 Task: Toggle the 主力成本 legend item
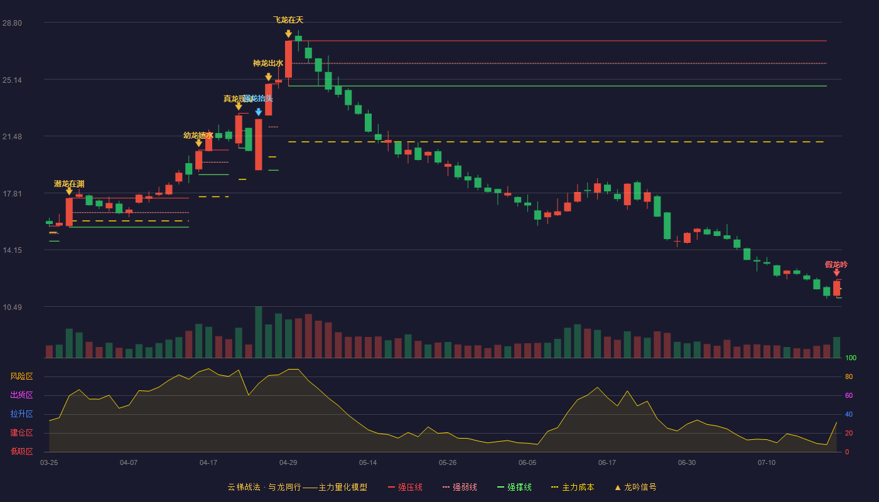click(573, 487)
